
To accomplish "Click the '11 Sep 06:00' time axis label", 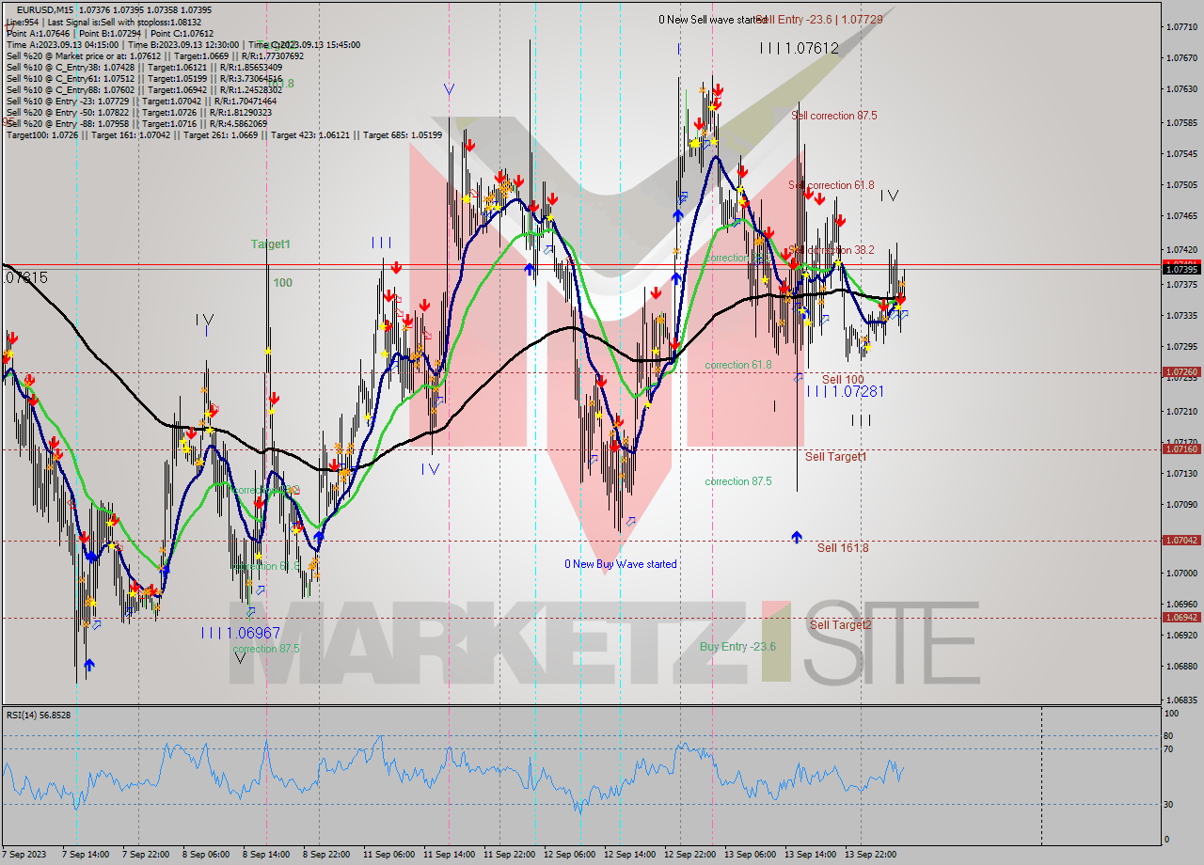I will 387,855.
